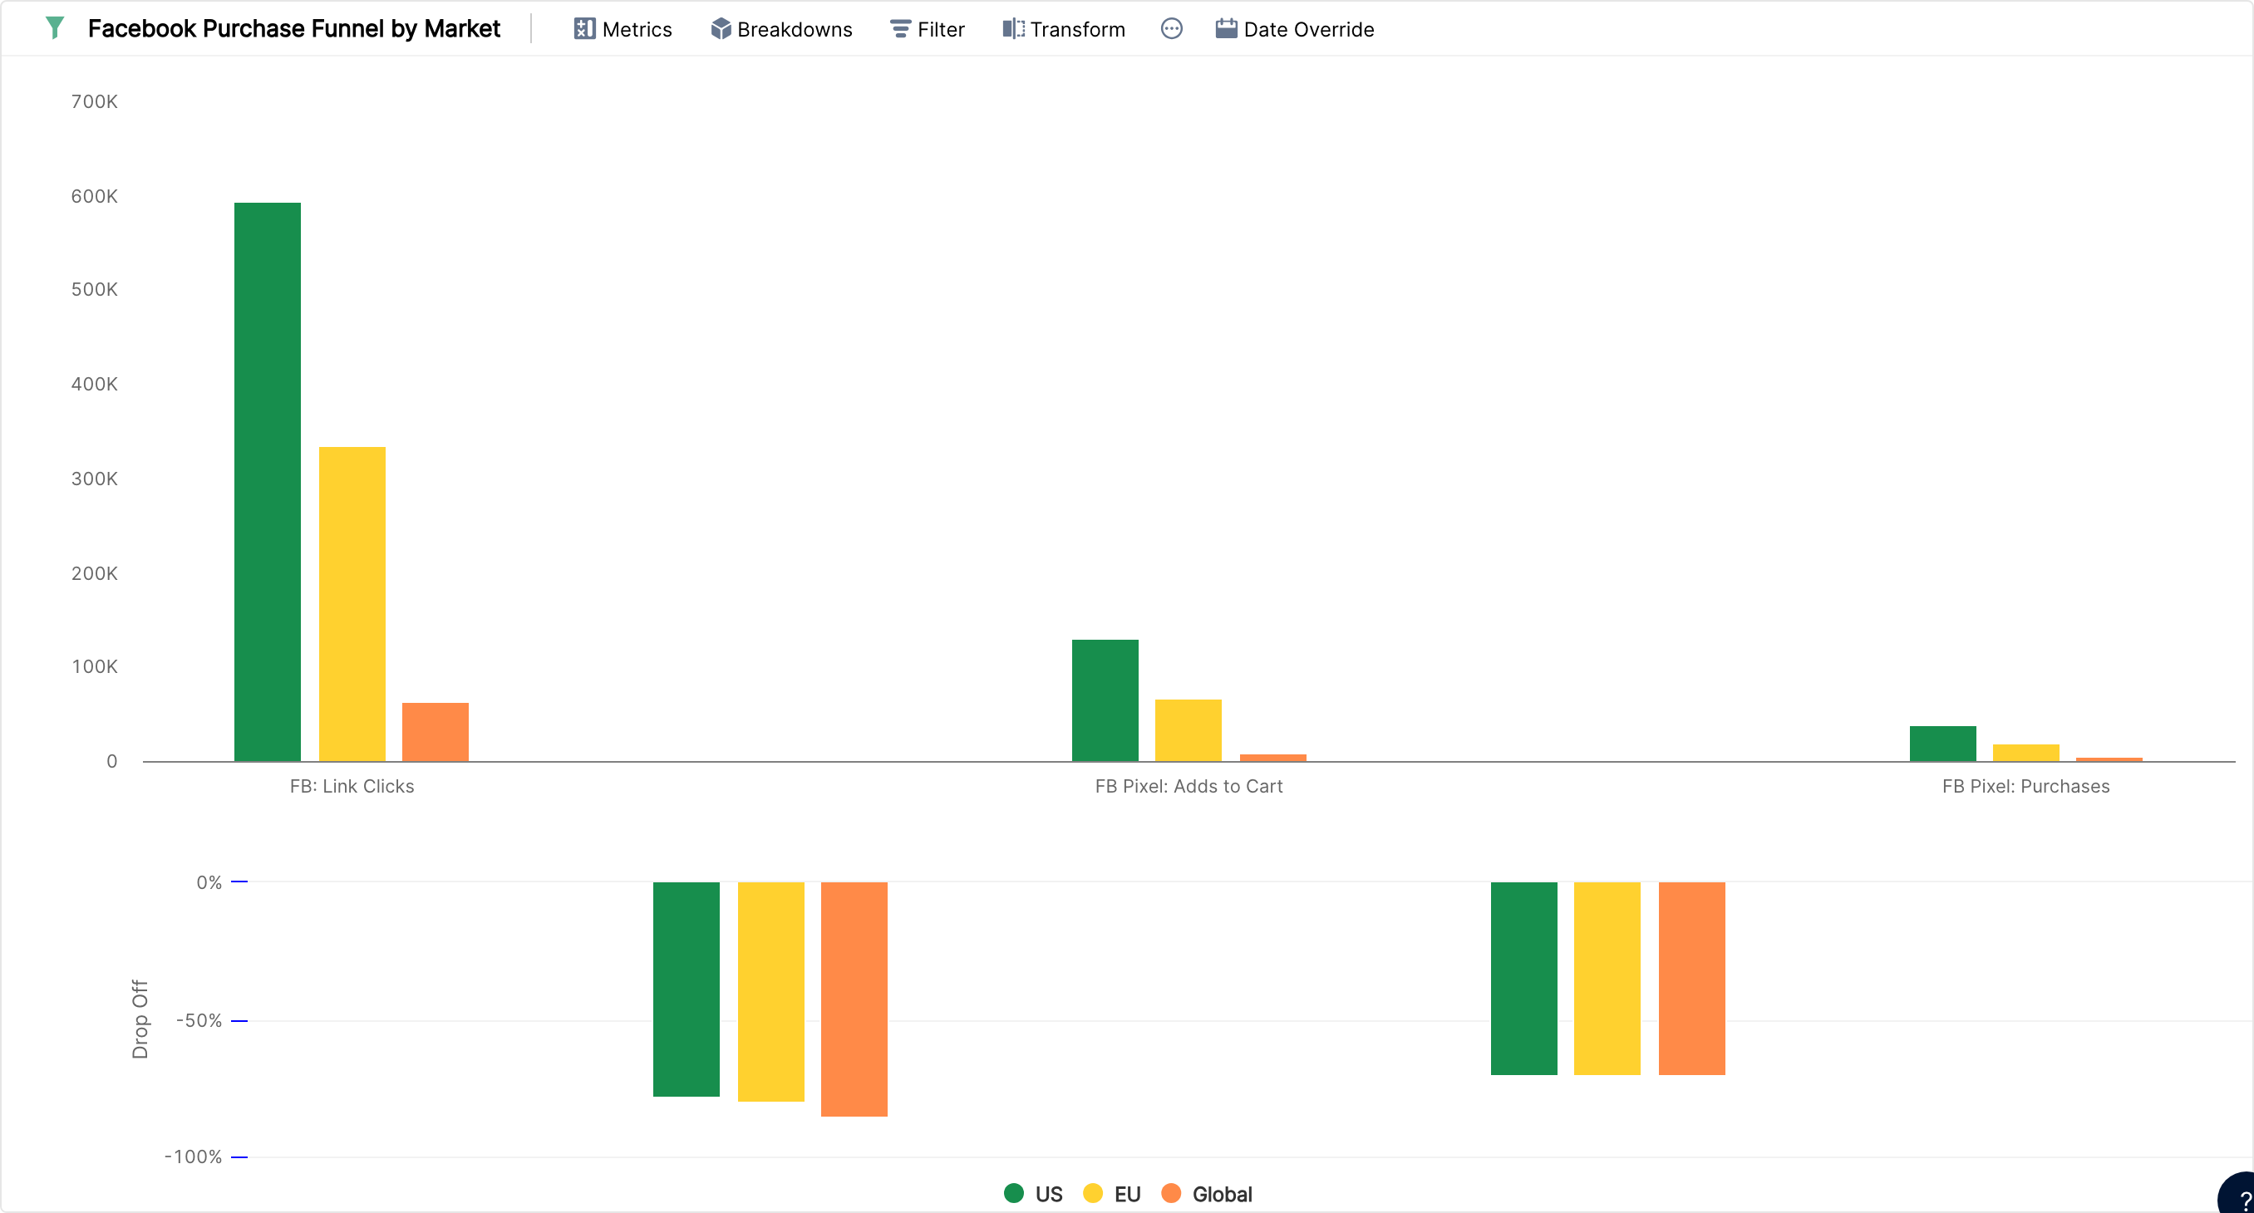Click the FB: Link Clicks axis label

[352, 786]
